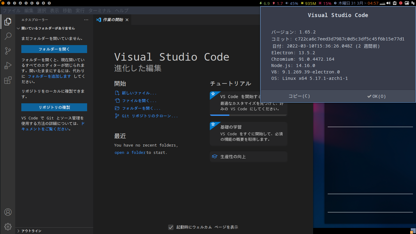Click progress bar under VS Code を開始する card

[x=248, y=115]
